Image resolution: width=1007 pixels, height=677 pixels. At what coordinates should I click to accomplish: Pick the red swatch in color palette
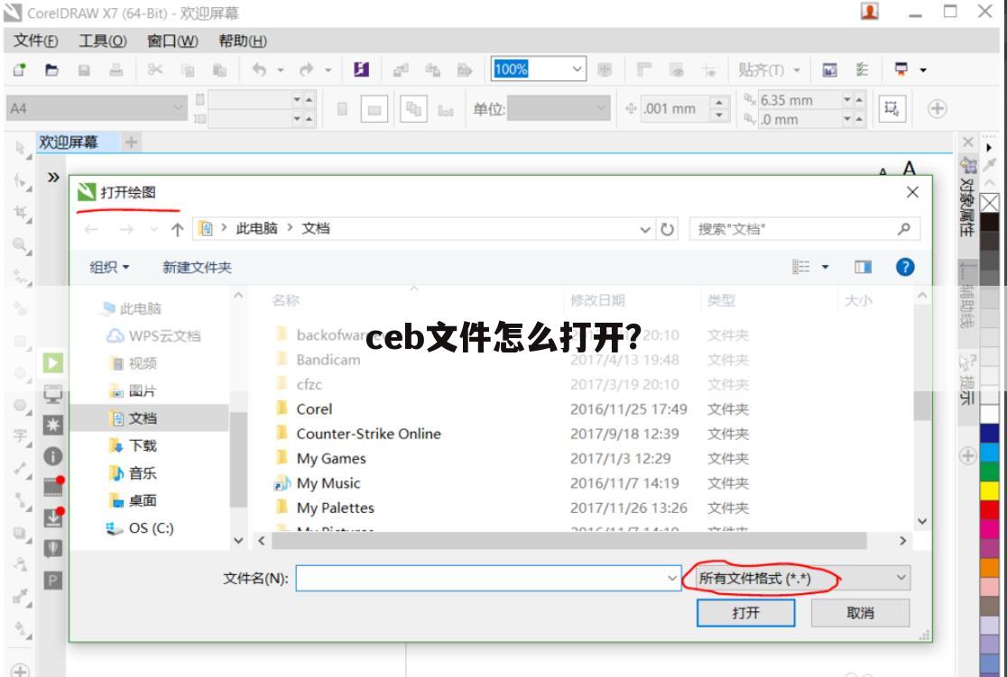click(x=989, y=509)
